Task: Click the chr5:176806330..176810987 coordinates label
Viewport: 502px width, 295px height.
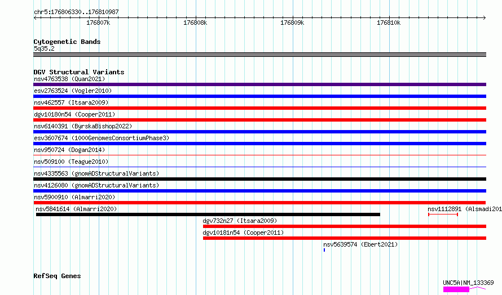Action: click(x=76, y=12)
